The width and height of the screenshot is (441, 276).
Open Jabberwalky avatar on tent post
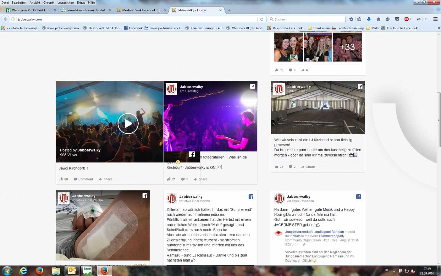coord(279,89)
